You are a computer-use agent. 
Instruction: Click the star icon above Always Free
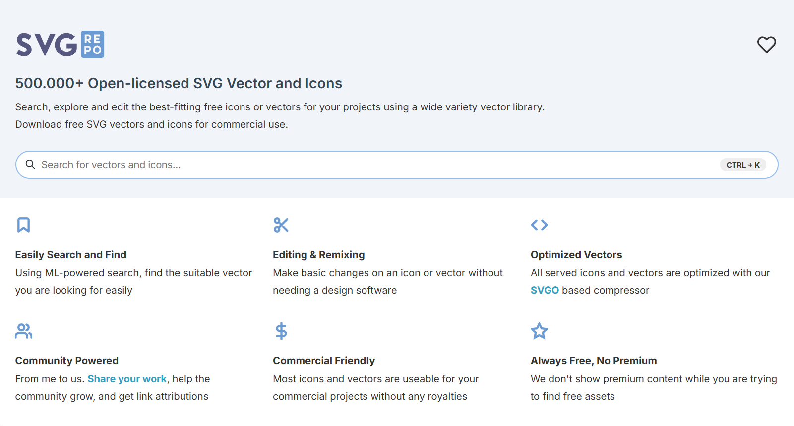click(539, 331)
